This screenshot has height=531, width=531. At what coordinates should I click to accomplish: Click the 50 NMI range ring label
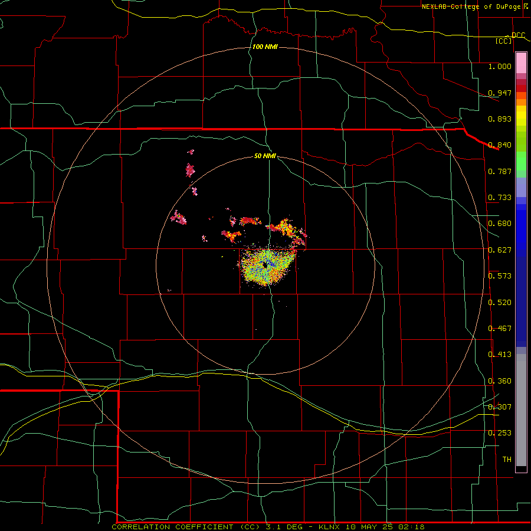[265, 156]
